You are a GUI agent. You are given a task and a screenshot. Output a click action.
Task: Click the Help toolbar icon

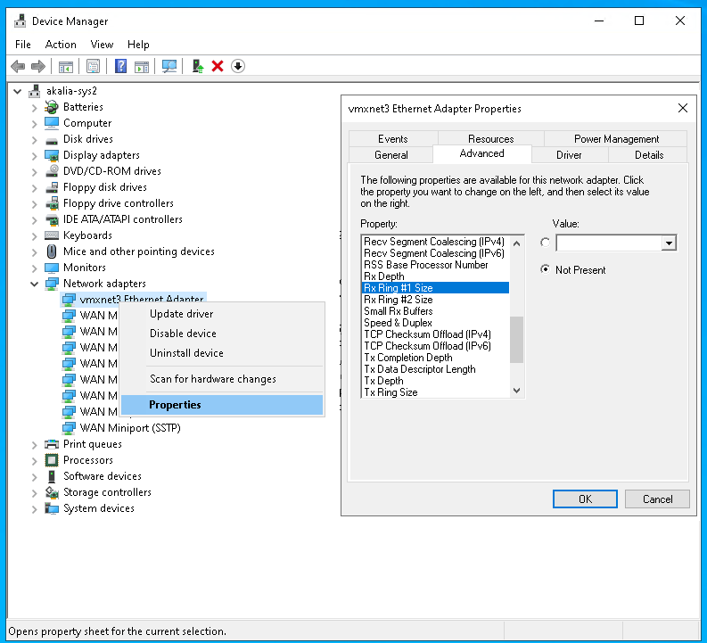coord(120,66)
